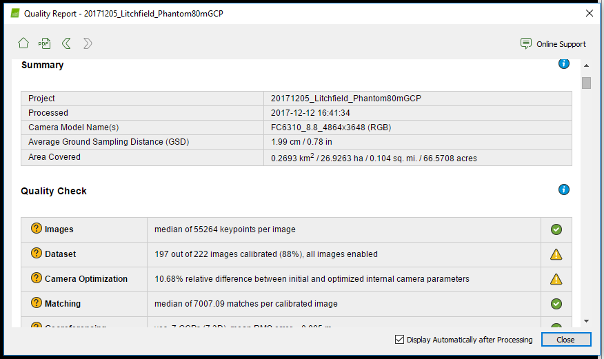Viewport: 604px width, 359px height.
Task: Click the warning triangle for Dataset
Action: click(556, 254)
